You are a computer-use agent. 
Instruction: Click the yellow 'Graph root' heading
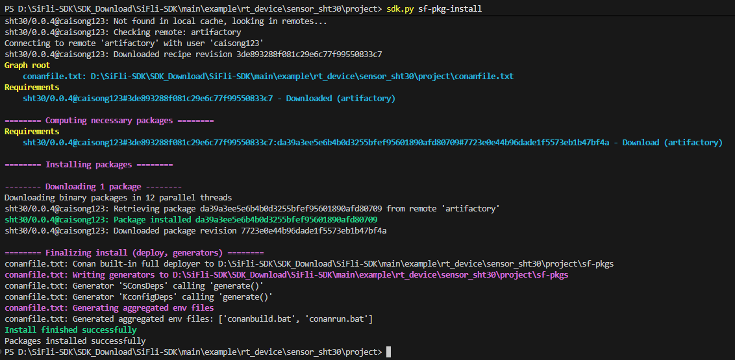pyautogui.click(x=27, y=66)
